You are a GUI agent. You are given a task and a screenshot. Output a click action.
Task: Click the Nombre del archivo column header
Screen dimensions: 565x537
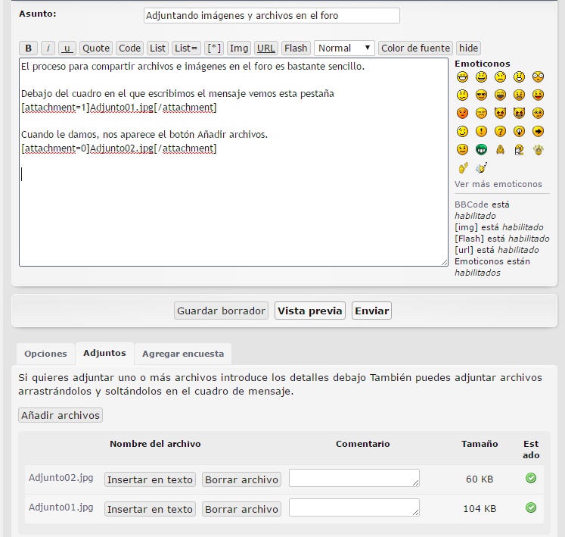click(x=155, y=444)
